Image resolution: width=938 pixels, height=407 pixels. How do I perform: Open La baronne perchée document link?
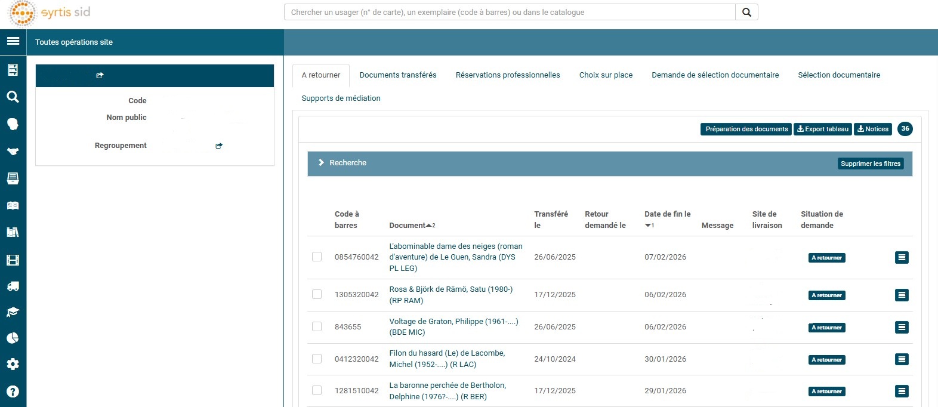tap(448, 391)
